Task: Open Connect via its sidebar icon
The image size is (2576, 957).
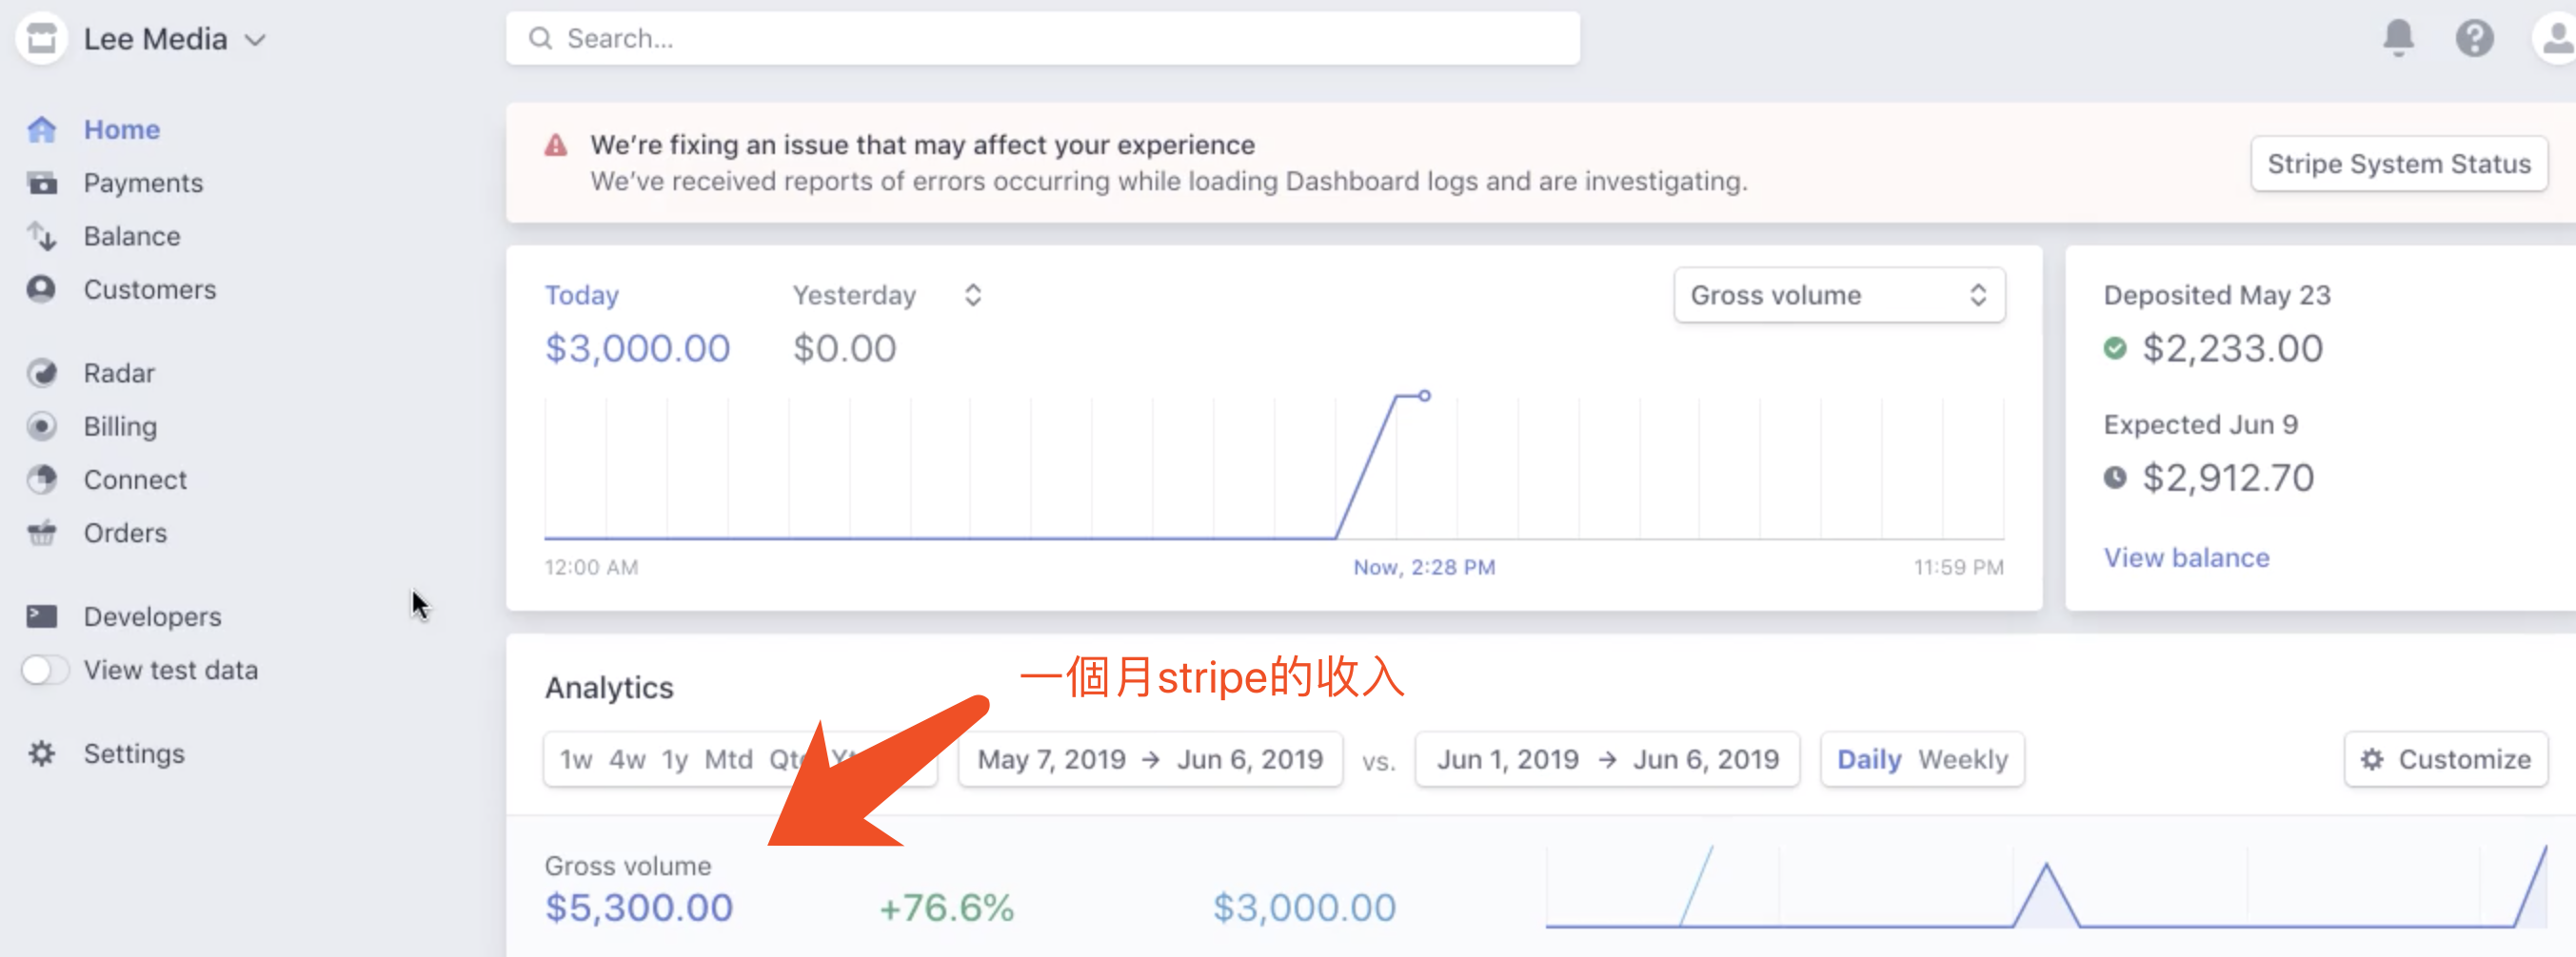Action: click(x=42, y=479)
